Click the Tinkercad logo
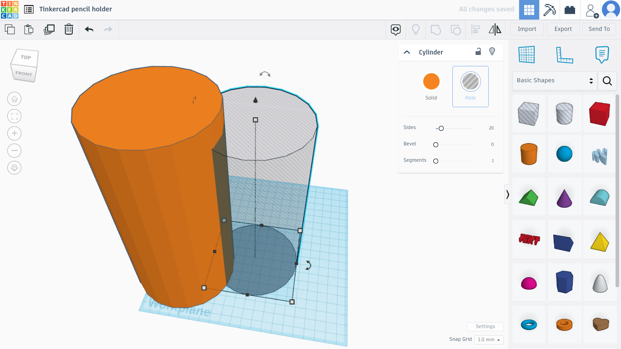Screen dimensions: 621x349 click(10, 10)
